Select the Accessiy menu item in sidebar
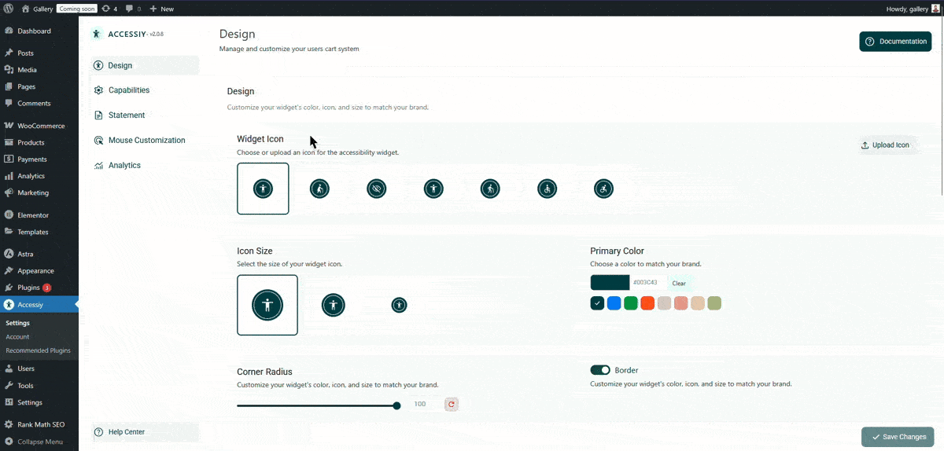This screenshot has width=944, height=451. pos(39,304)
